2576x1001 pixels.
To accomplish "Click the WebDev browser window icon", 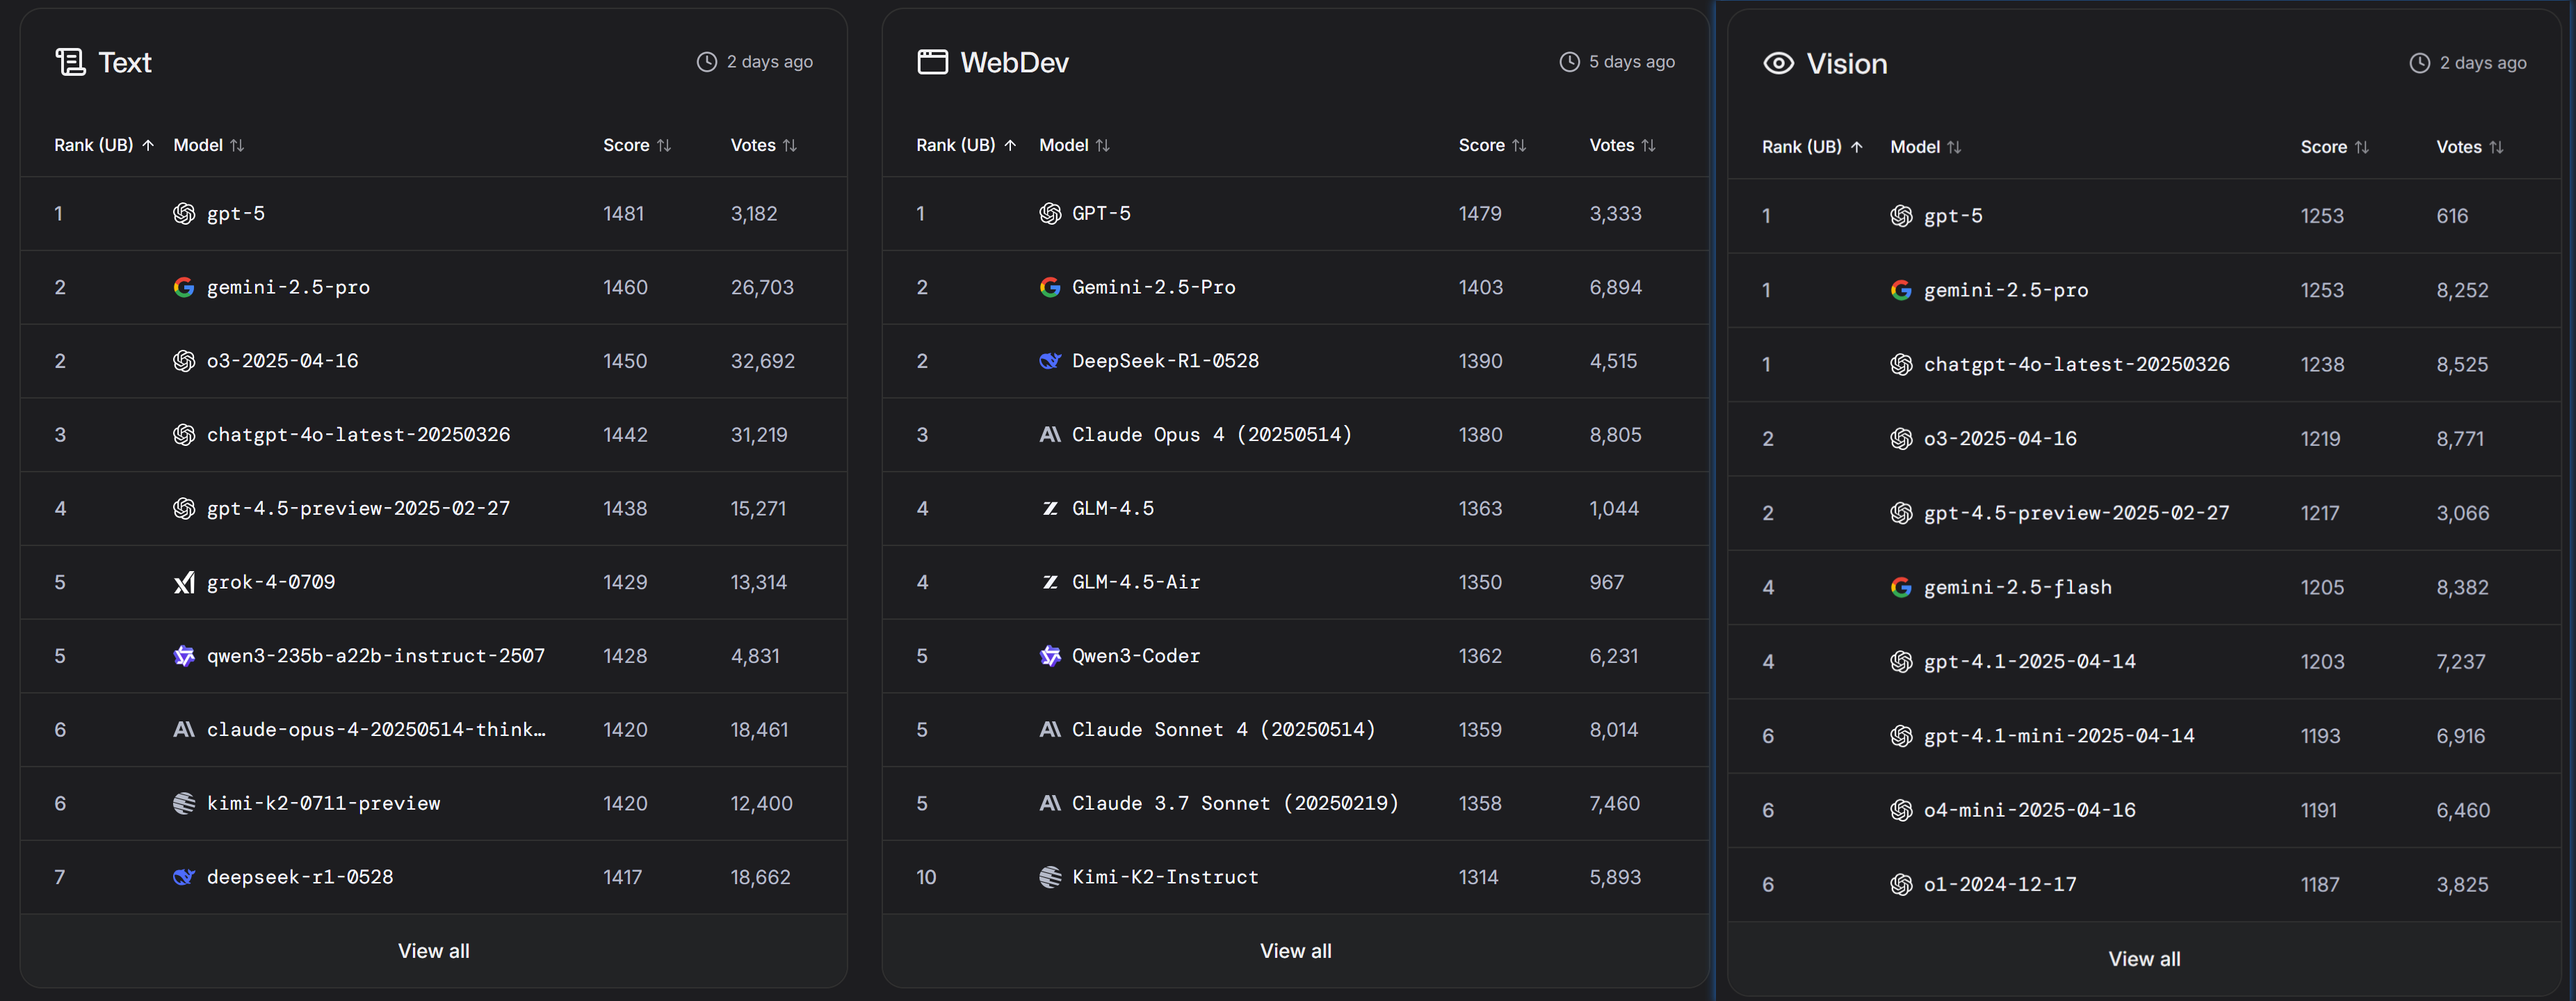I will pos(932,62).
